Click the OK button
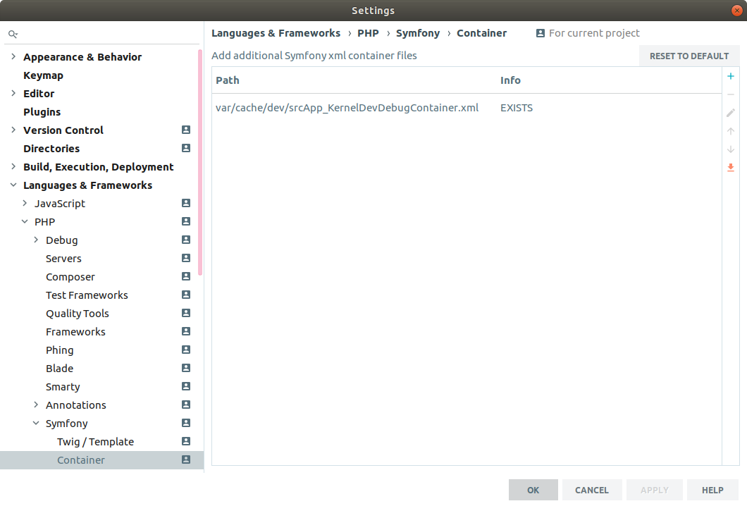Screen dimensions: 747x506 (533, 490)
